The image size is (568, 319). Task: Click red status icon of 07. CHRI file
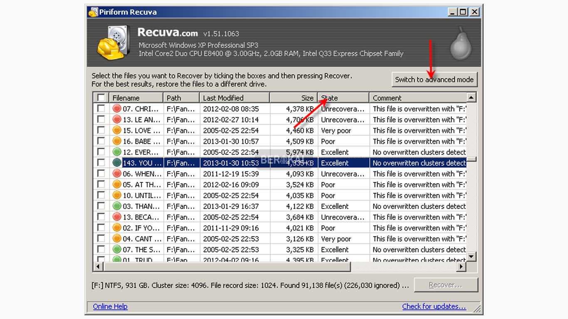(117, 109)
